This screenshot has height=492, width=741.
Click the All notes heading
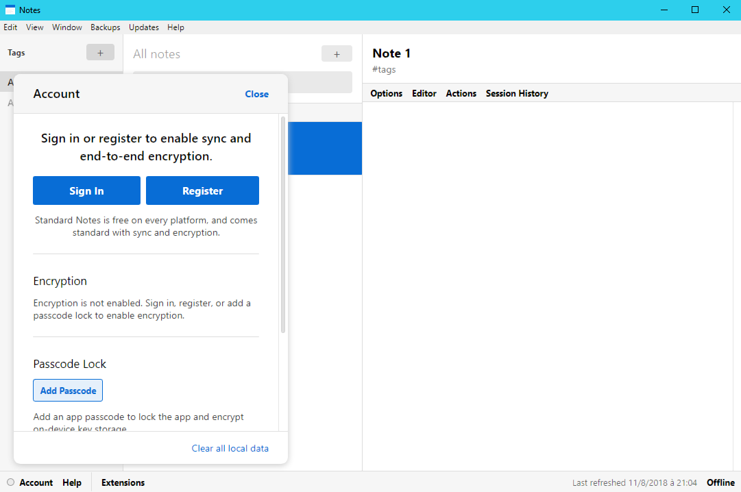156,54
